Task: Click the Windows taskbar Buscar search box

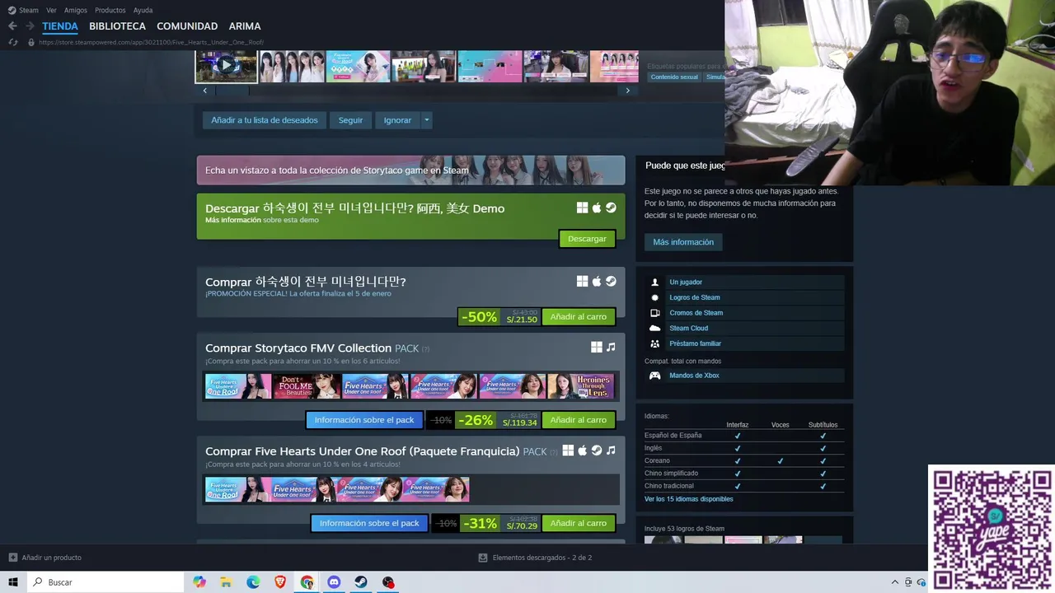Action: point(105,582)
